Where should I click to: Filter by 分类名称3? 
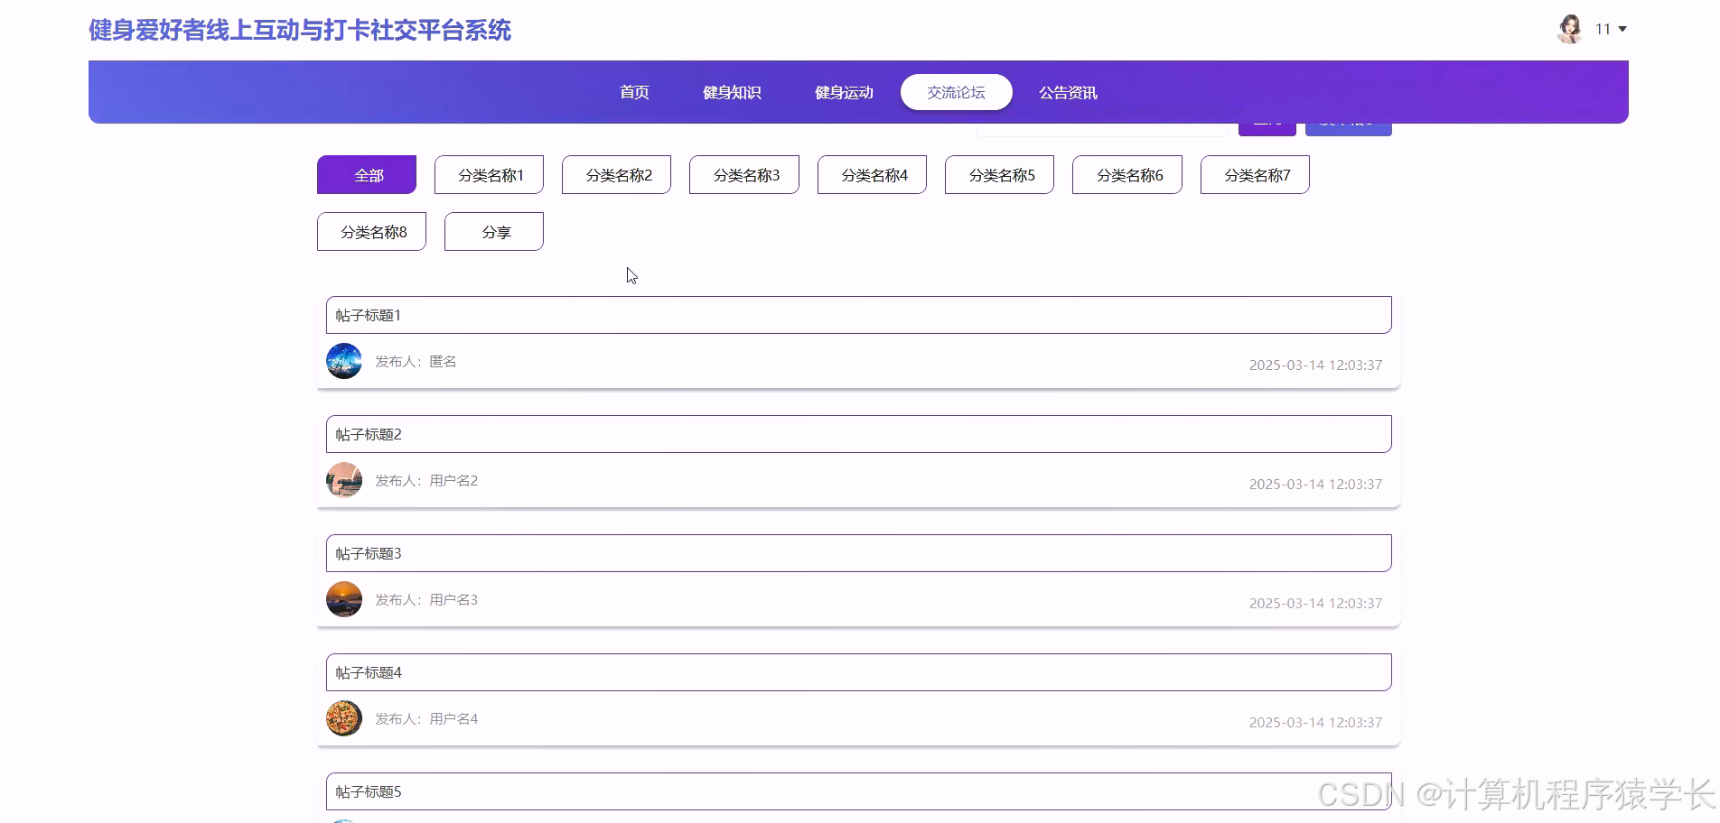(744, 174)
